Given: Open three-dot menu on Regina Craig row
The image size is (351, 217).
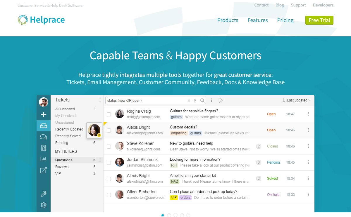Looking at the screenshot, I should pos(308,114).
